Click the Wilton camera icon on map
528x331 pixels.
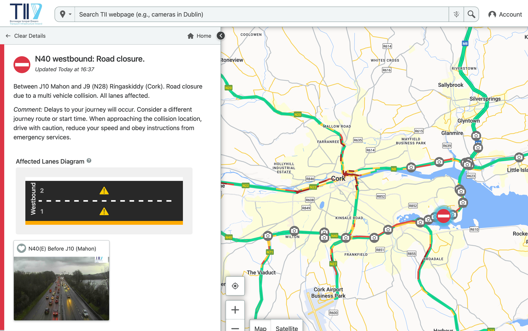coord(294,231)
